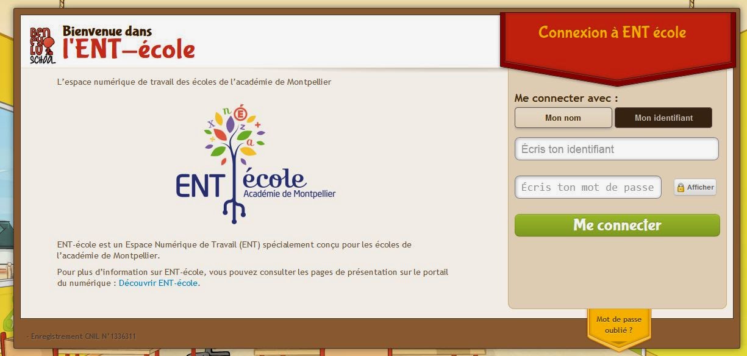The image size is (747, 356).
Task: Focus the "Écris ton identifiant" field
Action: [x=617, y=149]
